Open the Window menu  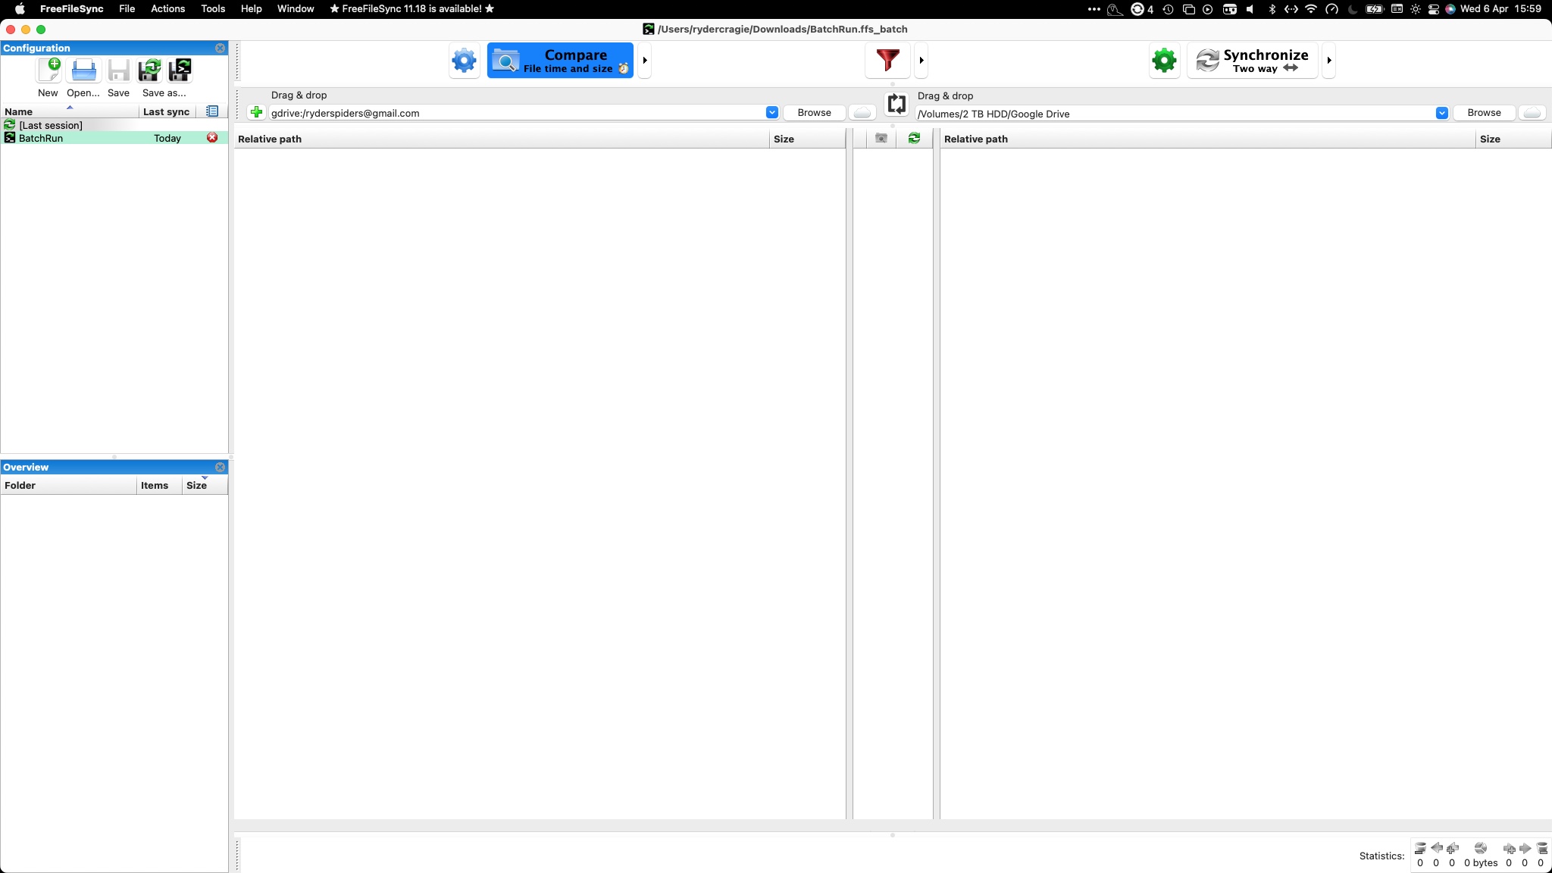pos(296,9)
